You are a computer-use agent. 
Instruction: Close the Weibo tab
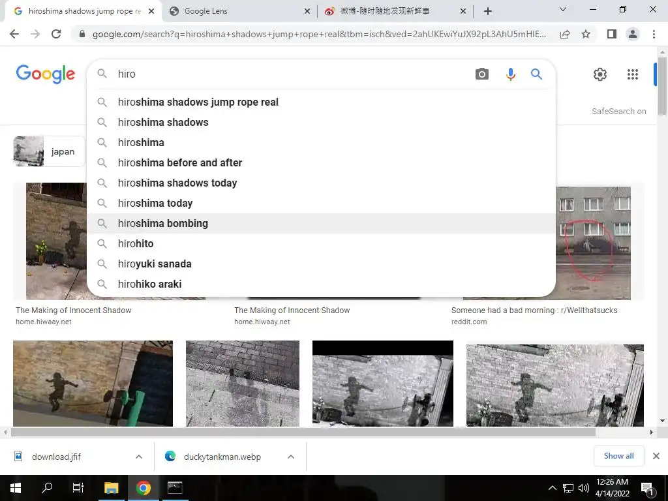point(463,12)
